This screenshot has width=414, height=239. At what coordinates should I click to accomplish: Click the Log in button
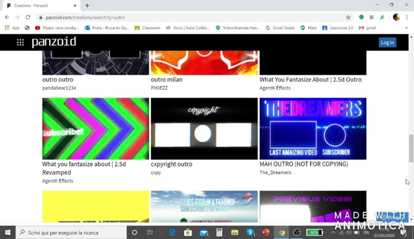point(387,43)
